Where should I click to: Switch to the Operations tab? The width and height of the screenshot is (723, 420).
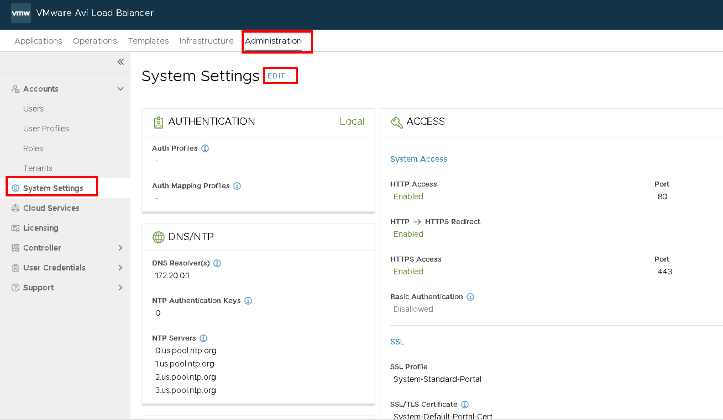point(95,41)
